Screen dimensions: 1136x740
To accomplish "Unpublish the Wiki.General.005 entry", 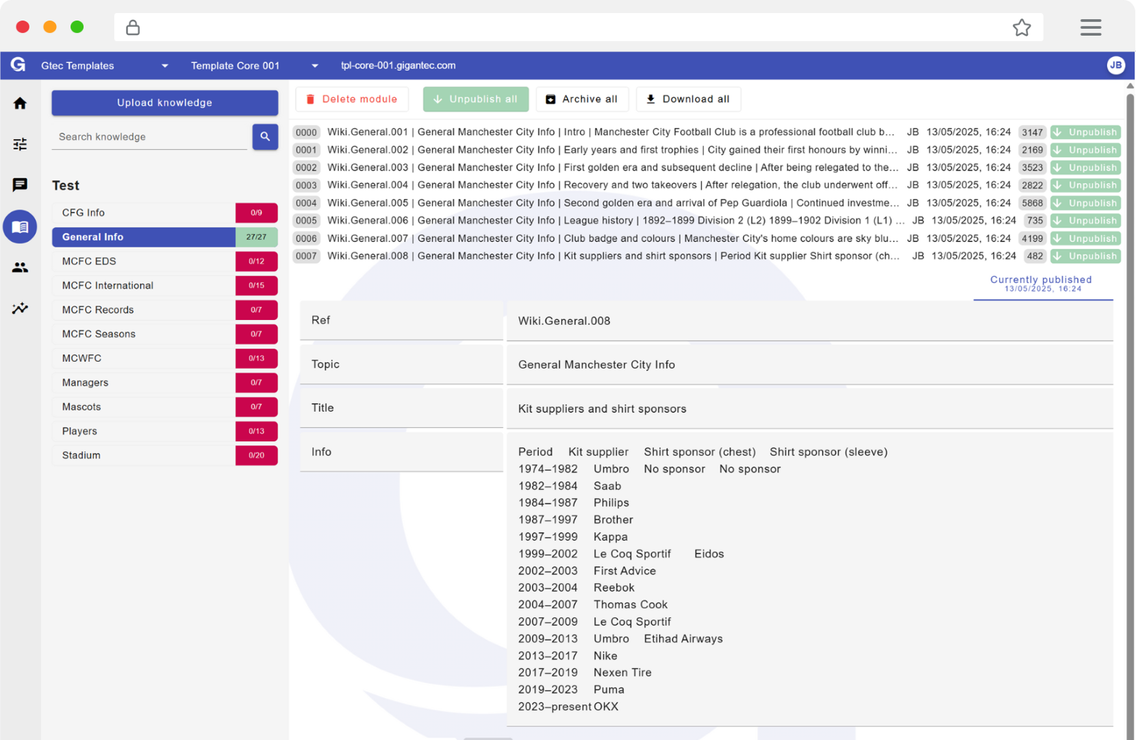I will [1085, 203].
